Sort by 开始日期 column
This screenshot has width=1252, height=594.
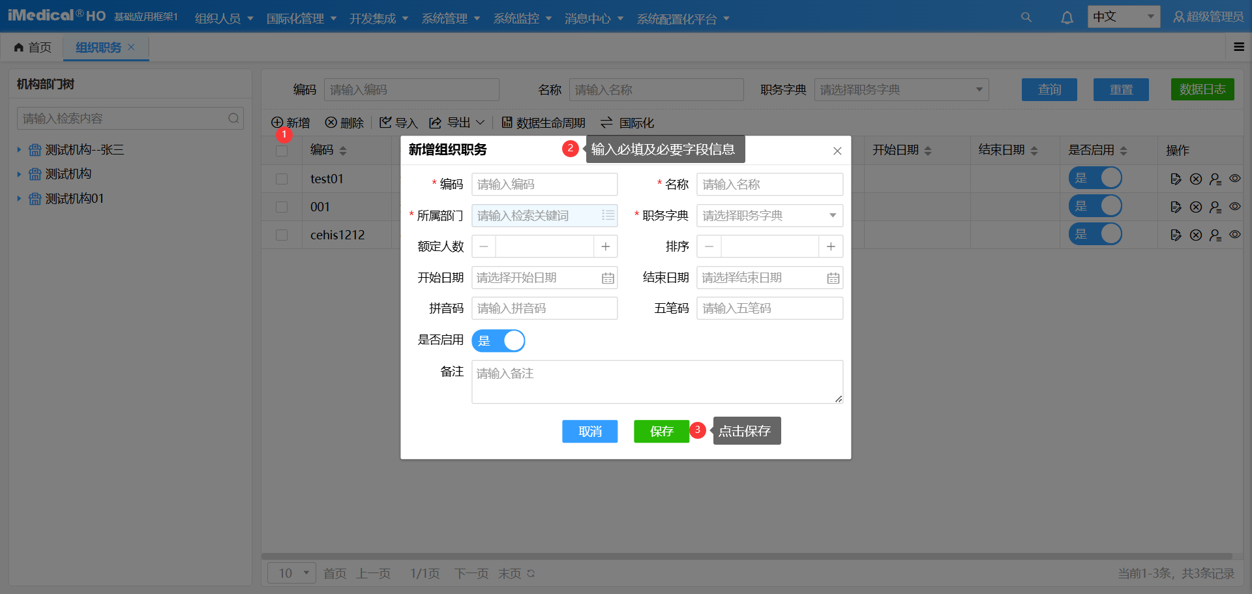point(928,151)
